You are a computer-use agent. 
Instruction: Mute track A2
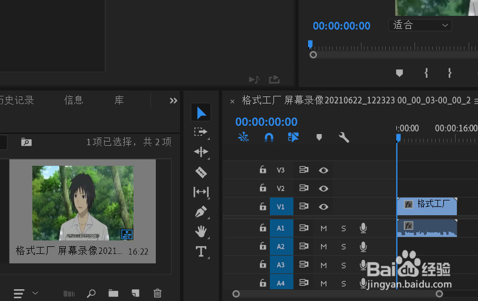pos(324,247)
